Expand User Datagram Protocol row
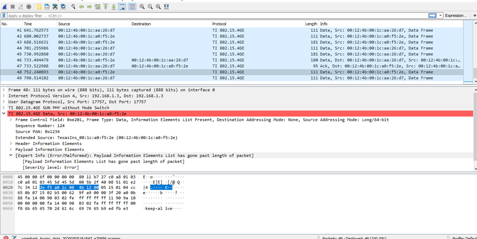This screenshot has height=239, width=477. click(4, 102)
